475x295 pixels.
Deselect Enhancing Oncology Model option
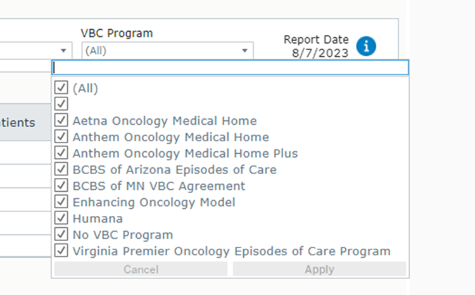(61, 202)
